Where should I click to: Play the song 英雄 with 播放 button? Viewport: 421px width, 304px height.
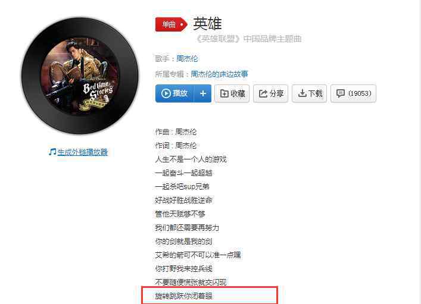coord(174,93)
